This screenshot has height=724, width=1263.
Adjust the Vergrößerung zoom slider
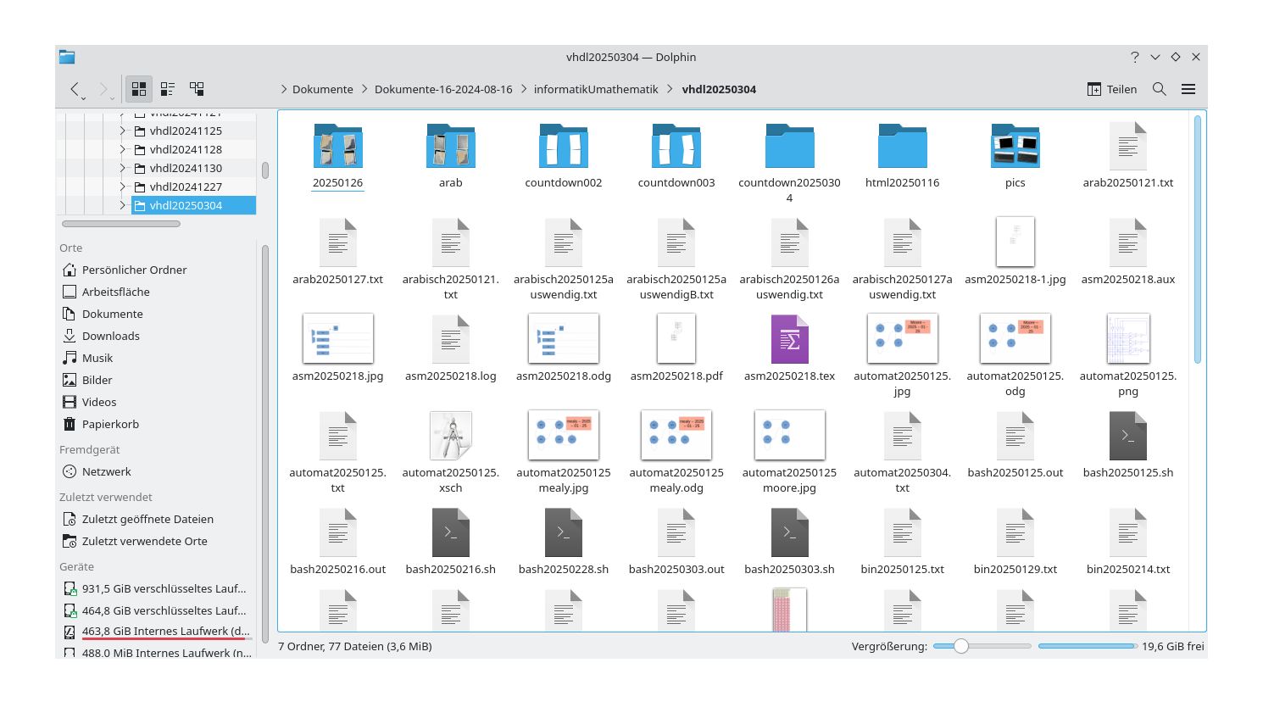960,645
